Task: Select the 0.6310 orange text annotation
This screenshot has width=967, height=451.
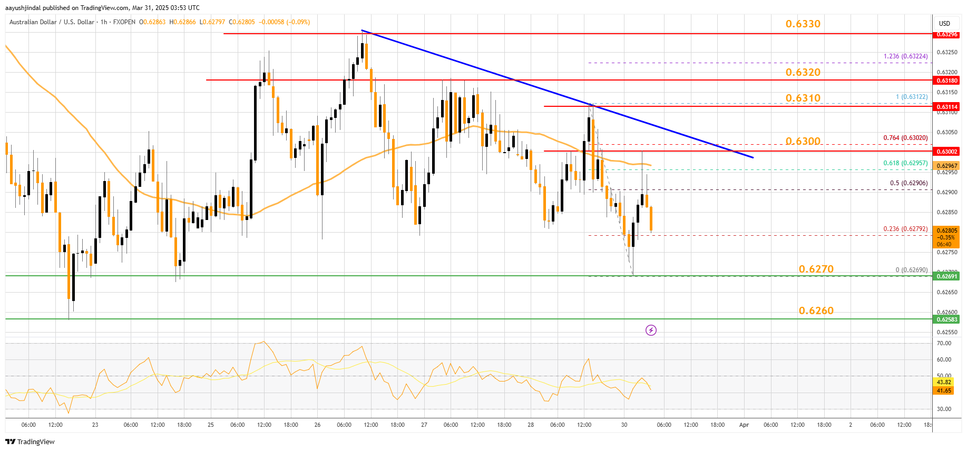Action: point(803,98)
